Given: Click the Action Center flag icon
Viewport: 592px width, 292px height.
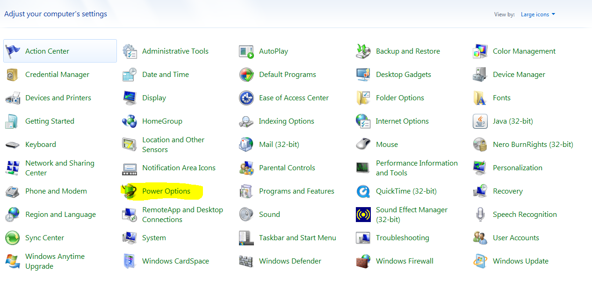Looking at the screenshot, I should [x=13, y=51].
